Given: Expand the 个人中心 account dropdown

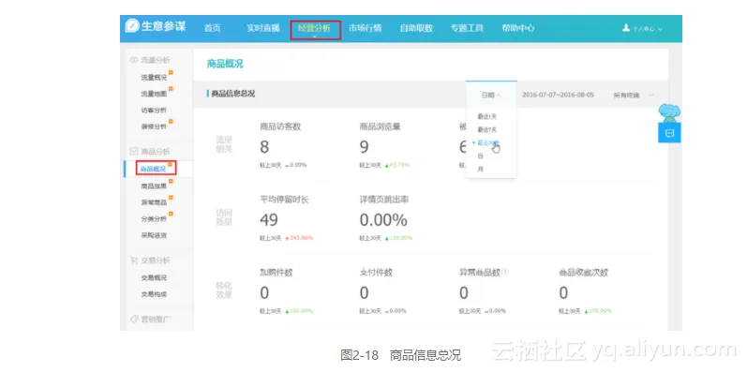Looking at the screenshot, I should pos(648,29).
